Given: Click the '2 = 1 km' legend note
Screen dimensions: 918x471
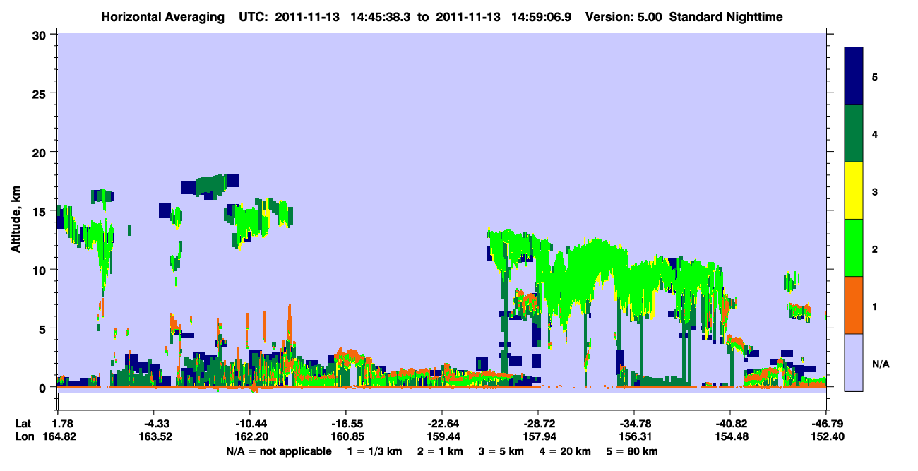Looking at the screenshot, I should (441, 451).
